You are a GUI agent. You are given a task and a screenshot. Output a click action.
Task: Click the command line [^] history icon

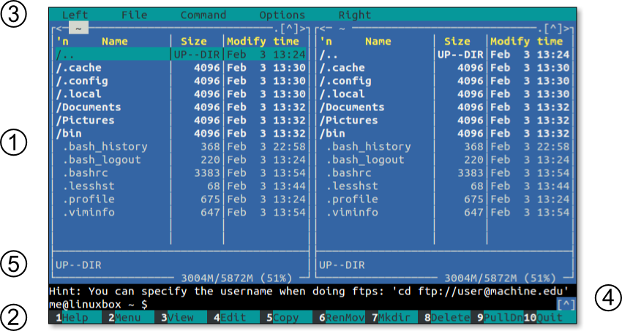pos(565,303)
